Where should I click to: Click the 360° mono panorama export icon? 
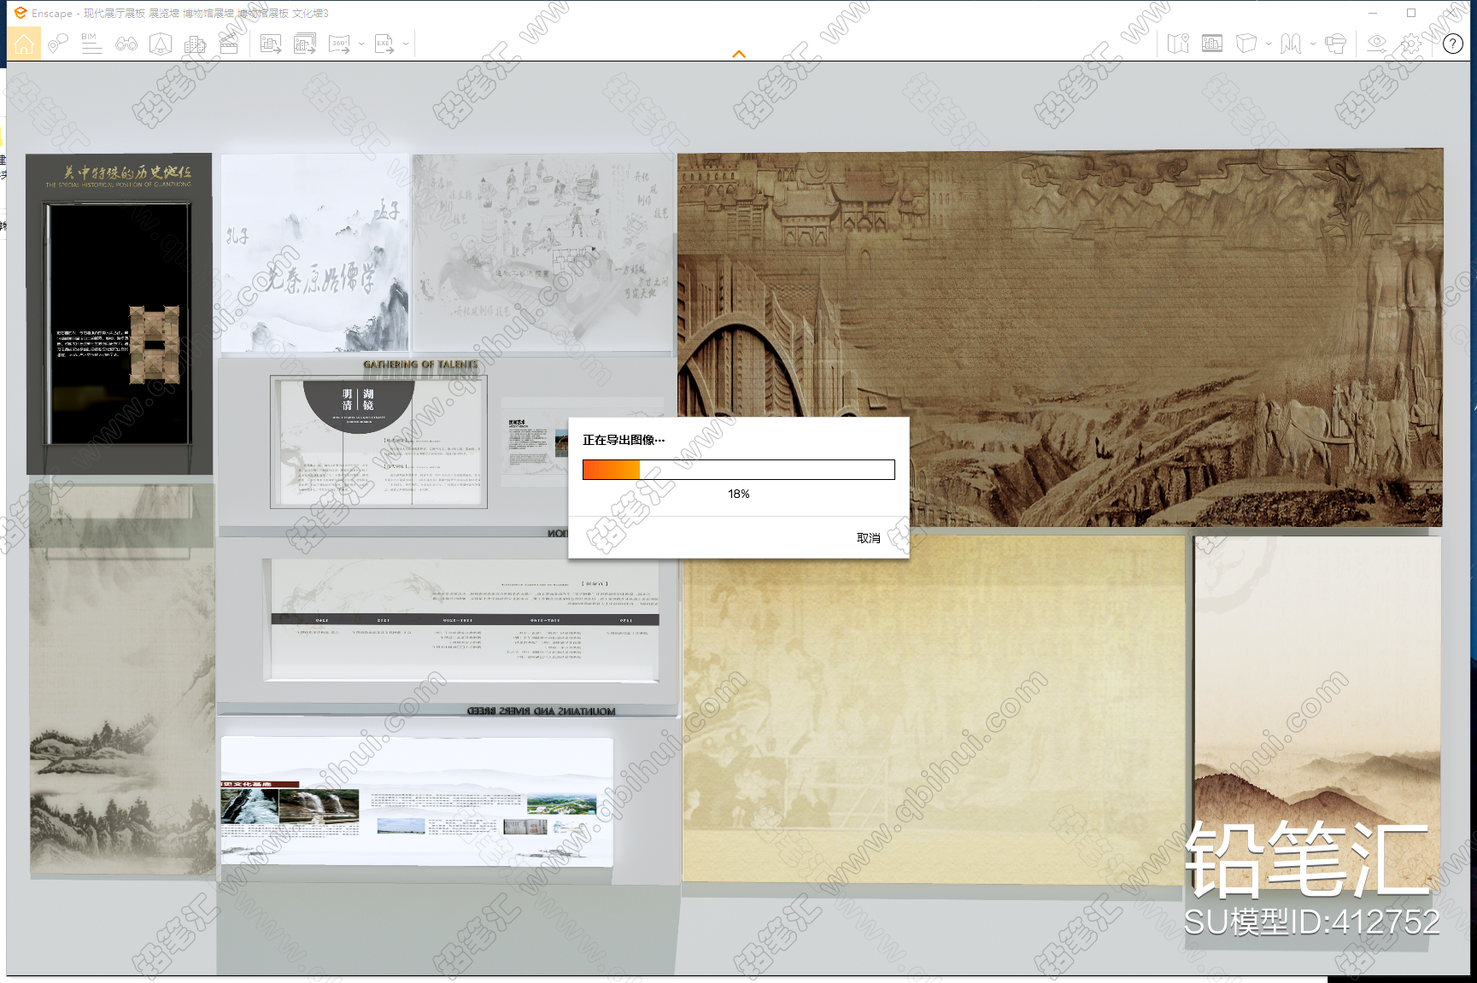coord(339,44)
